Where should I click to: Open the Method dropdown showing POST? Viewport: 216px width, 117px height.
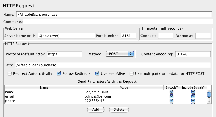(x=120, y=54)
